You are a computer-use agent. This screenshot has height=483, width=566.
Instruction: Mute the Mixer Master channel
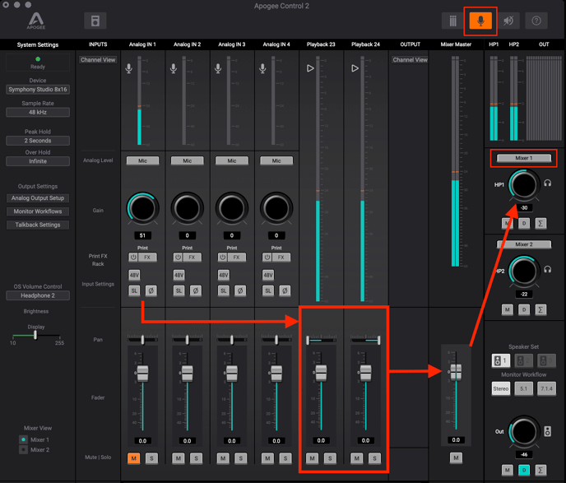point(456,458)
